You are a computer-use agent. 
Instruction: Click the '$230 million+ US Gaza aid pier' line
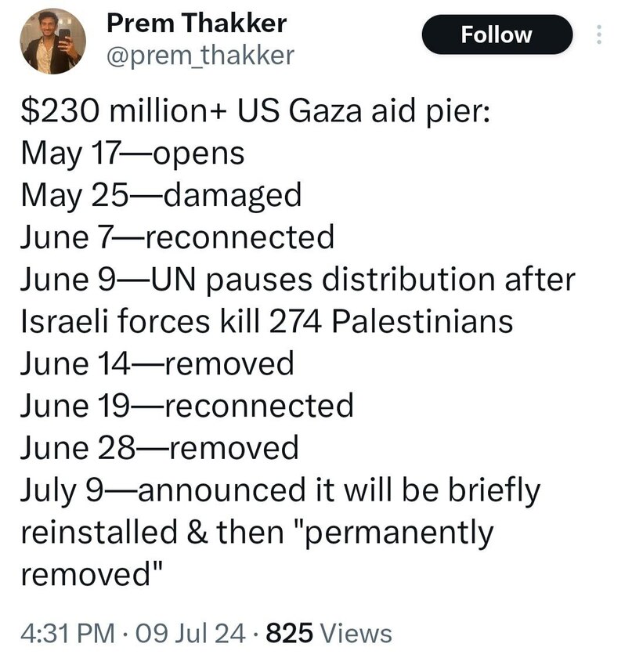255,111
